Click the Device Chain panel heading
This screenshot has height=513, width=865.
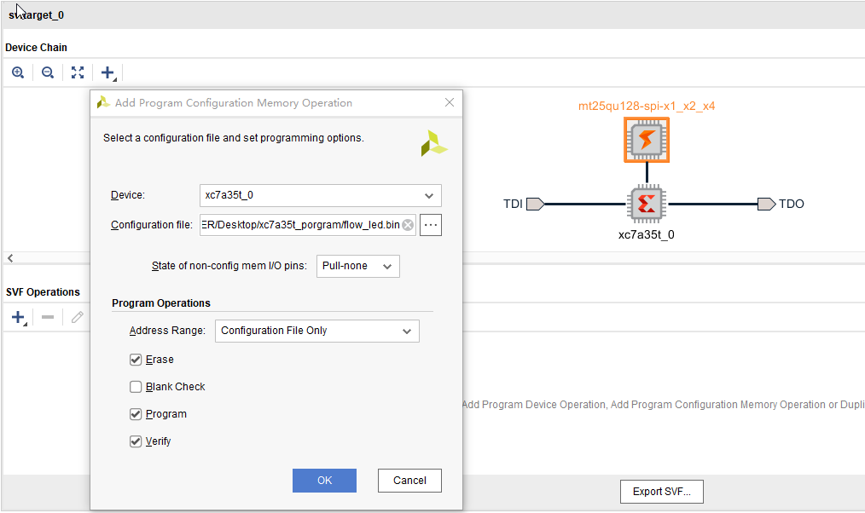37,48
